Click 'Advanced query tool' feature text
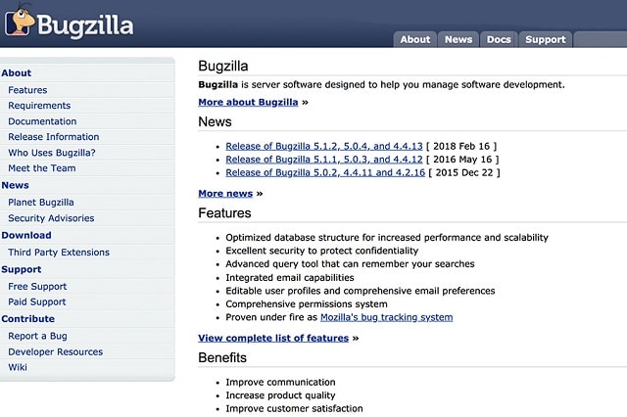The height and width of the screenshot is (417, 627). [350, 264]
